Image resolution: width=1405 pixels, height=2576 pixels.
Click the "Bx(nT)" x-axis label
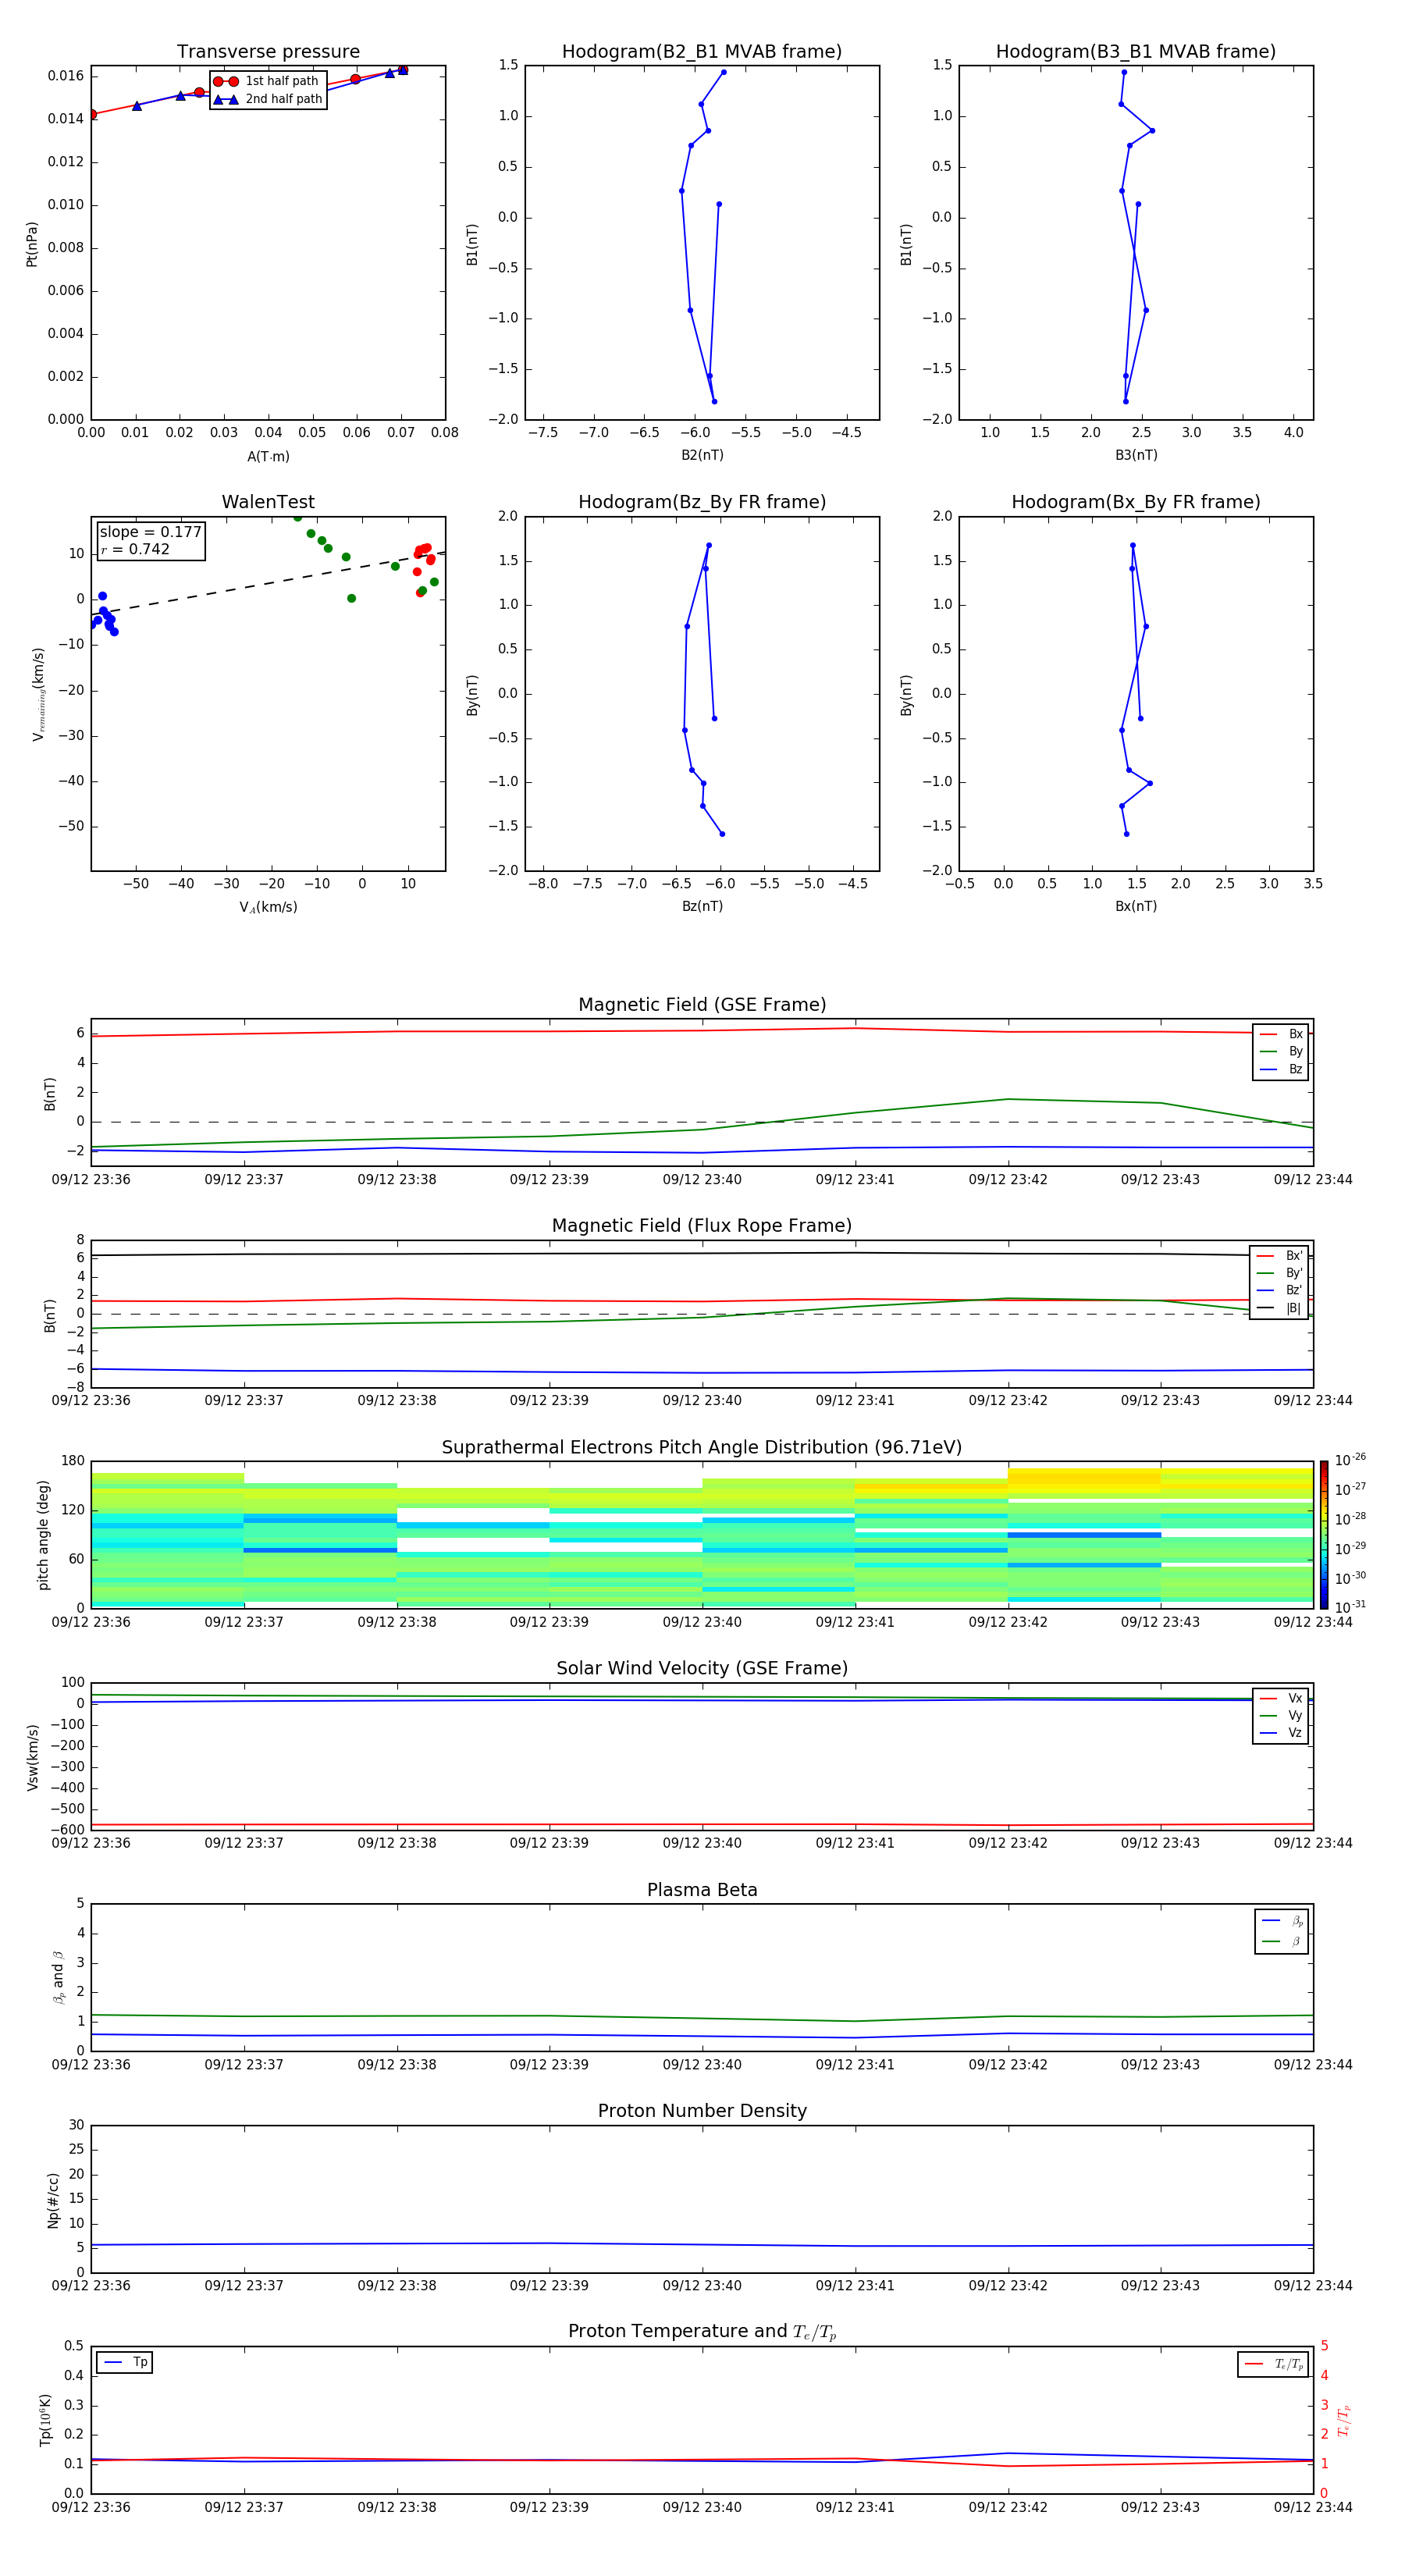(1136, 906)
